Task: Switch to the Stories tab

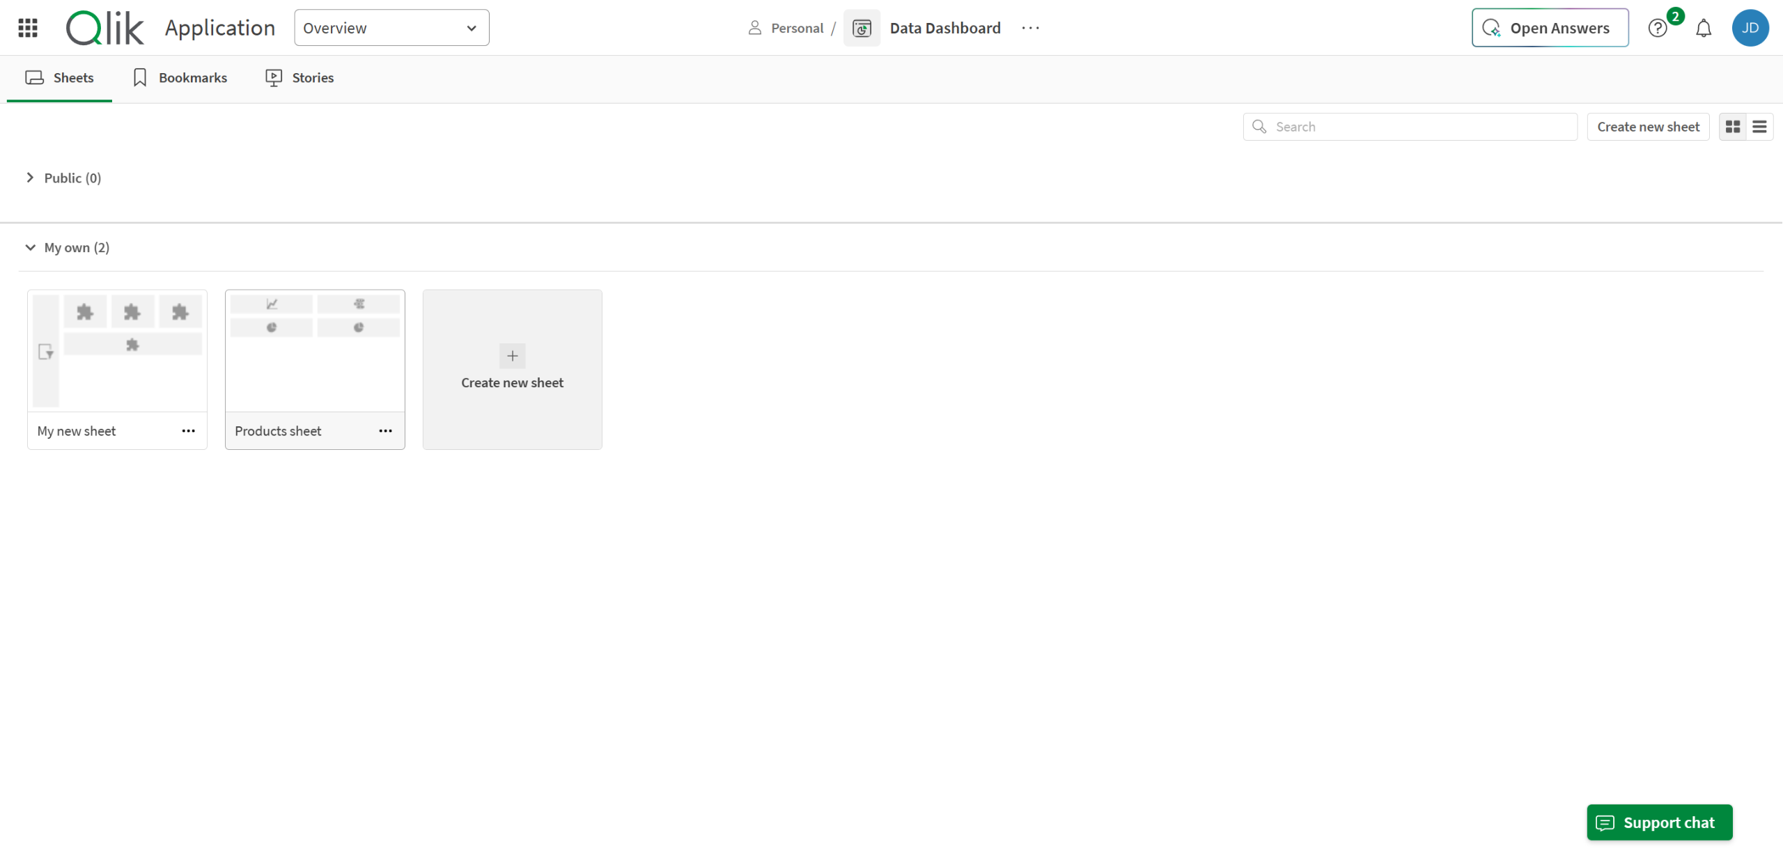Action: (299, 78)
